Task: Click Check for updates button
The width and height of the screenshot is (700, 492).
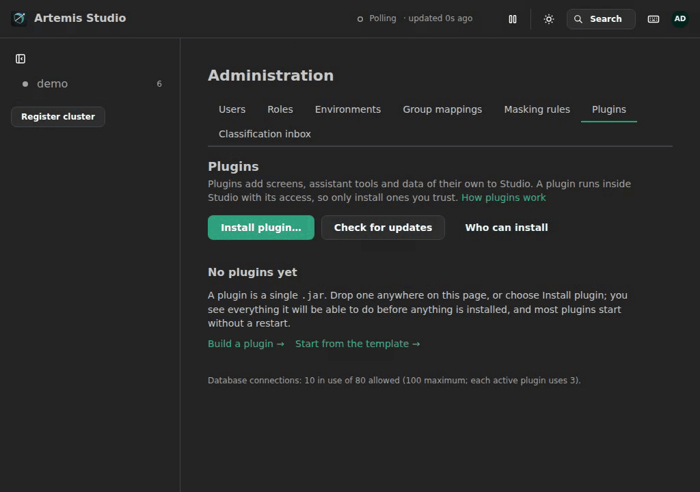Action: click(383, 228)
